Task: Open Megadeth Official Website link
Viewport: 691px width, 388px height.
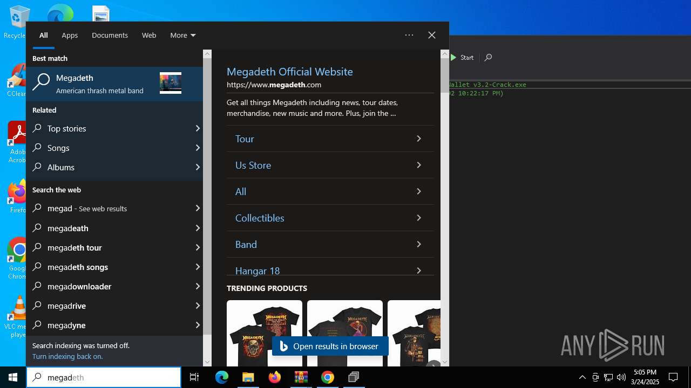Action: (x=290, y=72)
